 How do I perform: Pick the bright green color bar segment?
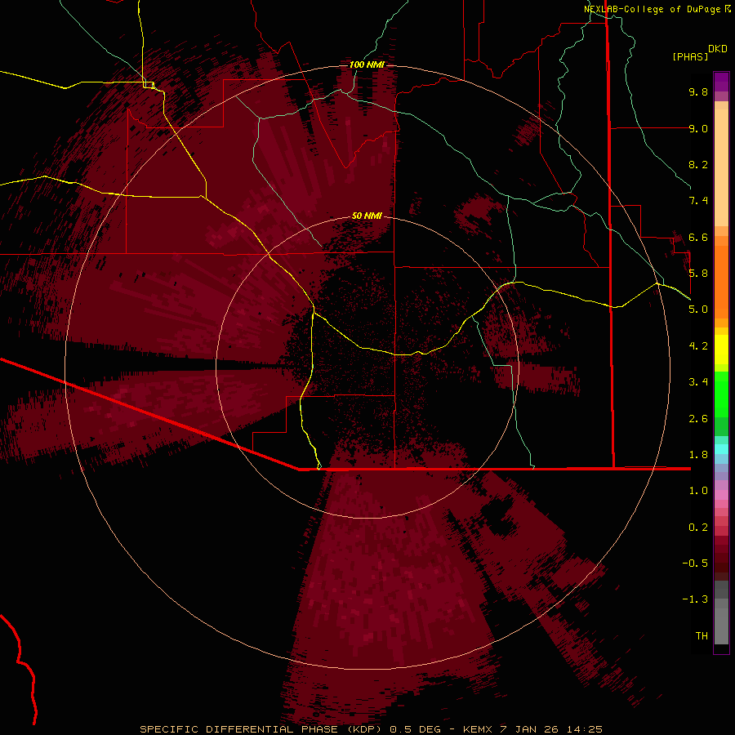coord(721,394)
